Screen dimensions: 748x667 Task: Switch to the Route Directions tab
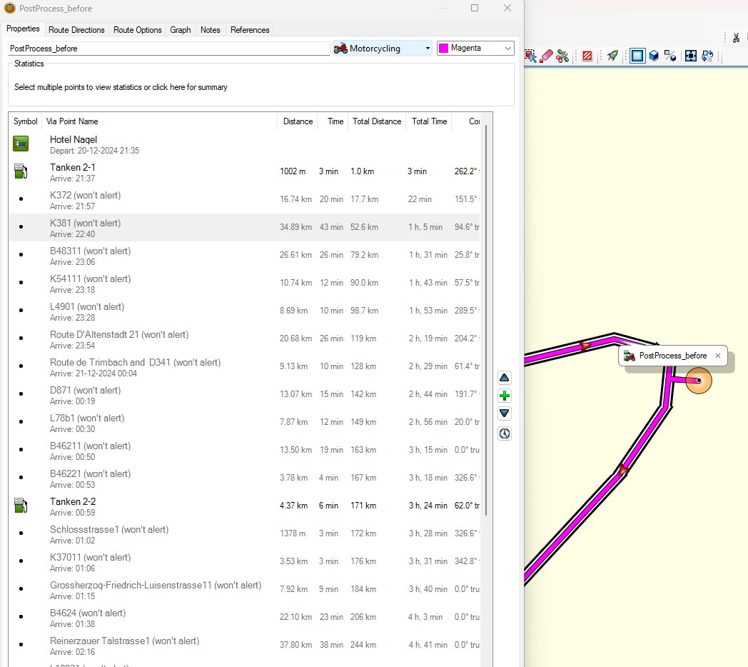click(x=76, y=30)
